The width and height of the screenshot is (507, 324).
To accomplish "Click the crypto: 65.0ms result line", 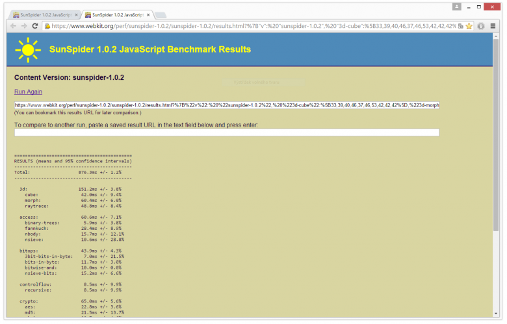I will click(70, 301).
